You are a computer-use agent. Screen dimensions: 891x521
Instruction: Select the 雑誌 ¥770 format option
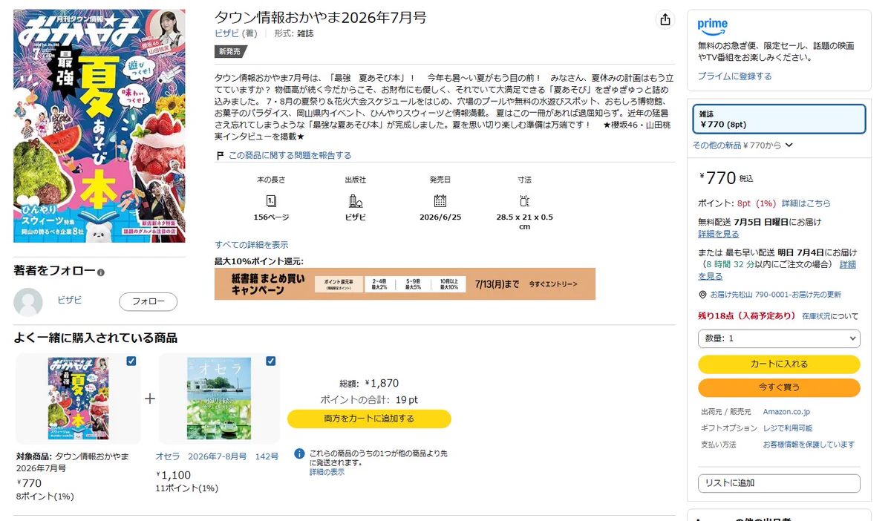(779, 119)
